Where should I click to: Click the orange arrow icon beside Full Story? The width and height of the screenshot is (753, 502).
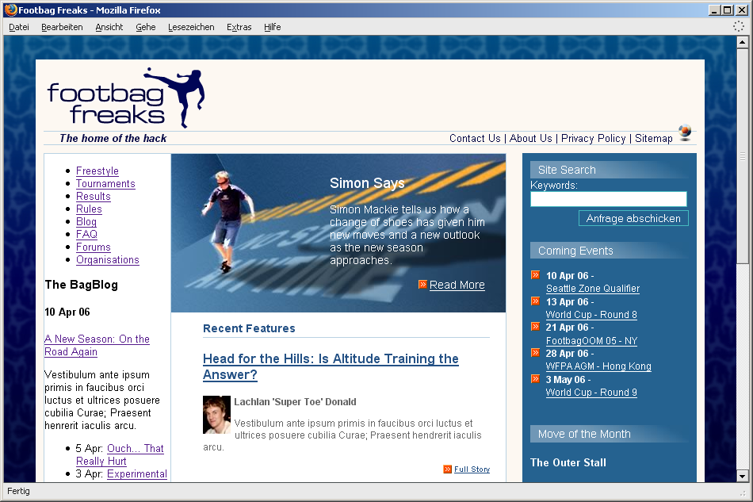[x=448, y=469]
